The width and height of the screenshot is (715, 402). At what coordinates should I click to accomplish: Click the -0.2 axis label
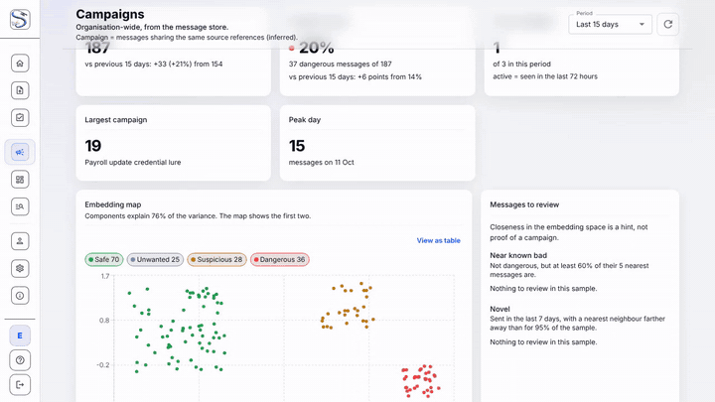coord(103,364)
